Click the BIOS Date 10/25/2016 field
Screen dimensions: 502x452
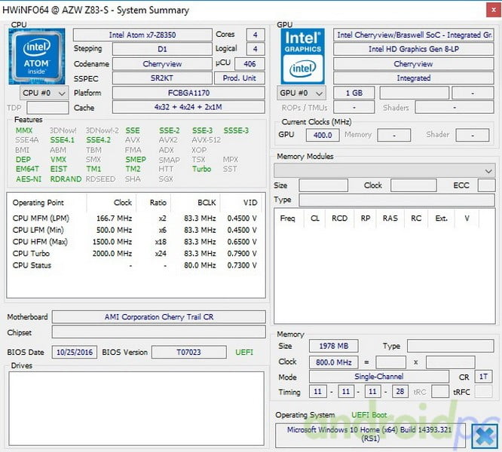tap(74, 352)
